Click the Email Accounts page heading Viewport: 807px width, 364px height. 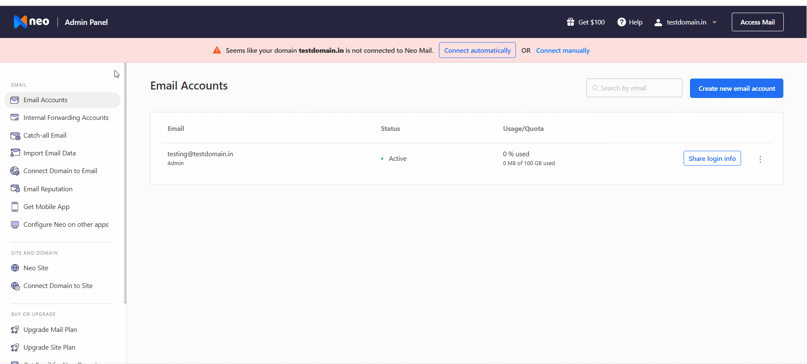pos(189,86)
